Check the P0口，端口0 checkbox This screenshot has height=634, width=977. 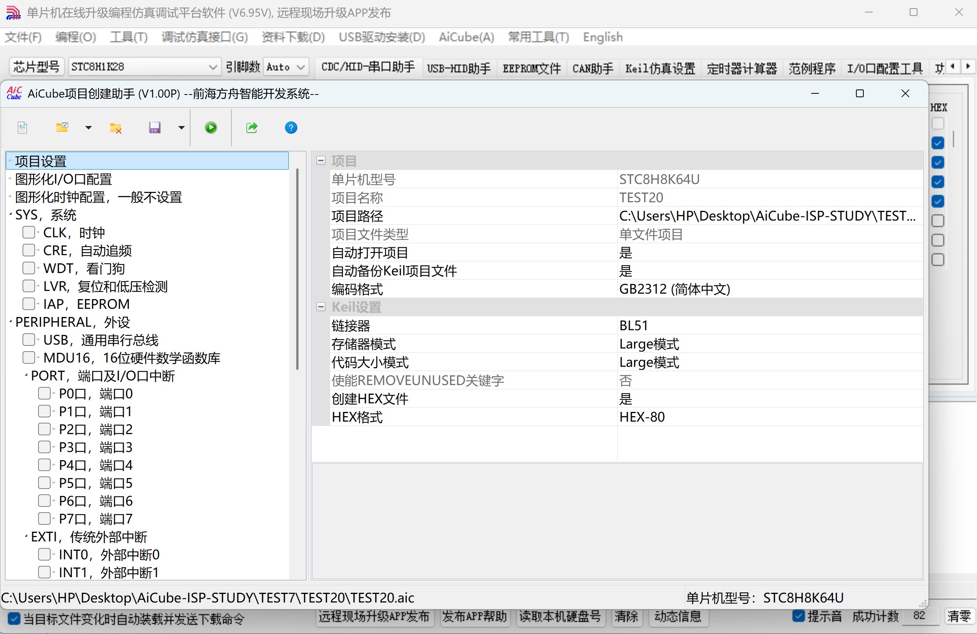tap(44, 393)
